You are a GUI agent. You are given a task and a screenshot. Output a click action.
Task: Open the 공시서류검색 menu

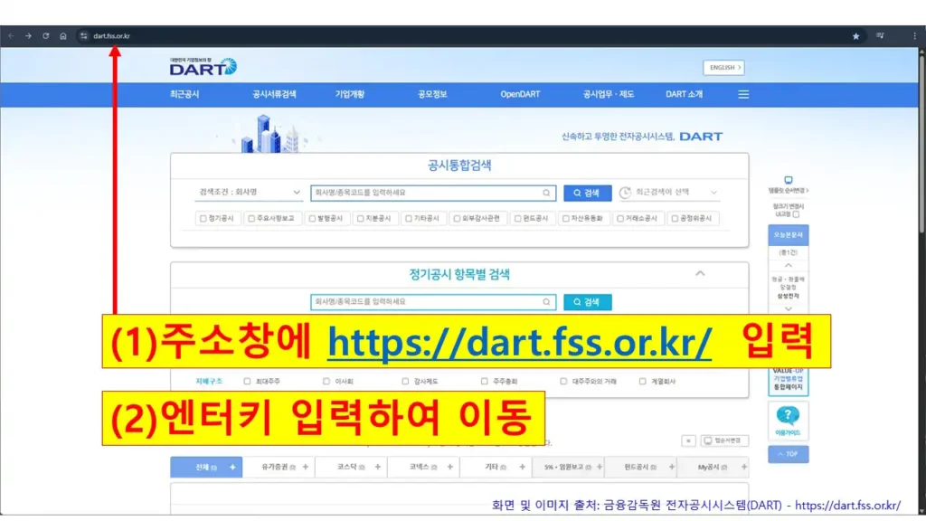274,94
